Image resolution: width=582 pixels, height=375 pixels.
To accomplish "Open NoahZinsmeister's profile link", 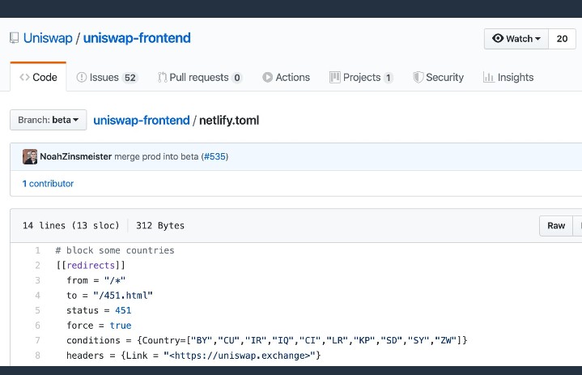I will [76, 156].
